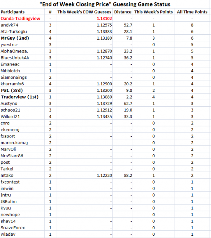Click the Mitiblotch participant cell

[10, 71]
